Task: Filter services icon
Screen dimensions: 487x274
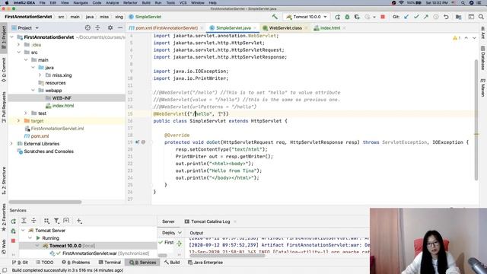Action: (x=56, y=221)
